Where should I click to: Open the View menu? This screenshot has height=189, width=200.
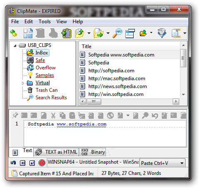(61, 22)
